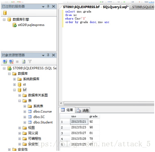Expand the 系统表 folder
Screen dimensions: 155x152
coord(25,106)
